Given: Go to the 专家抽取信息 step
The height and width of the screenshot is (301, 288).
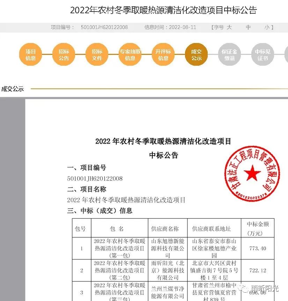Looking at the screenshot, I should 130,55.
